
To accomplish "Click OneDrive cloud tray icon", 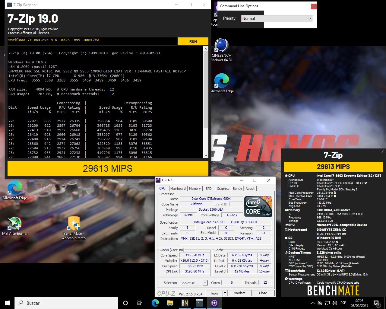I will [x=320, y=303].
